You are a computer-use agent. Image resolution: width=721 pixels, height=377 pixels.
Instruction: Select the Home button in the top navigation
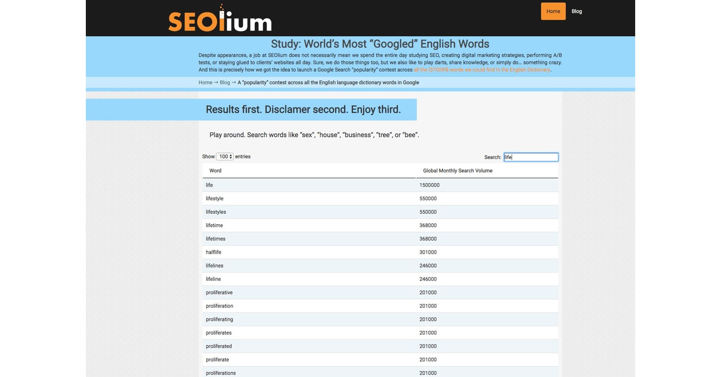pos(553,11)
